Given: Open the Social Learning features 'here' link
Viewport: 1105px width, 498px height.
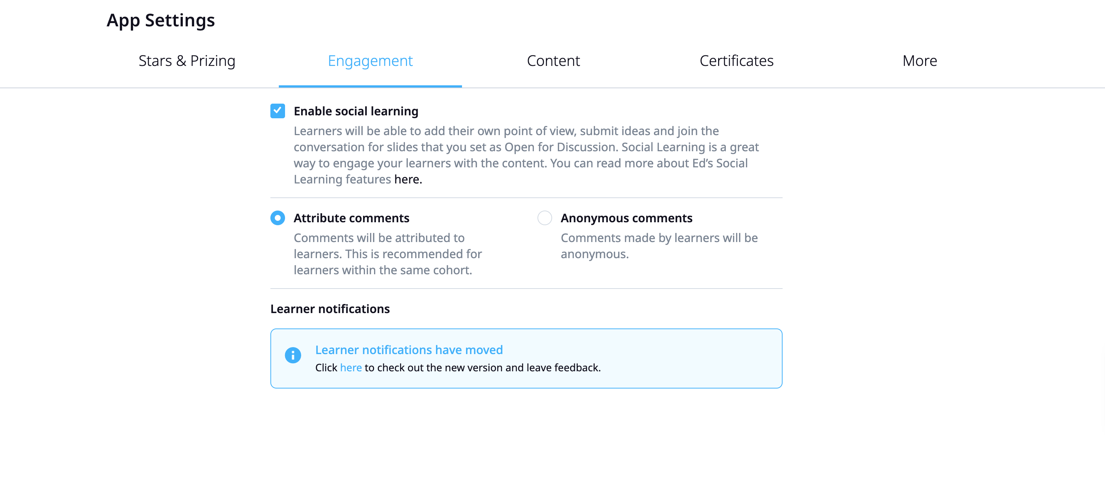Looking at the screenshot, I should coord(407,179).
